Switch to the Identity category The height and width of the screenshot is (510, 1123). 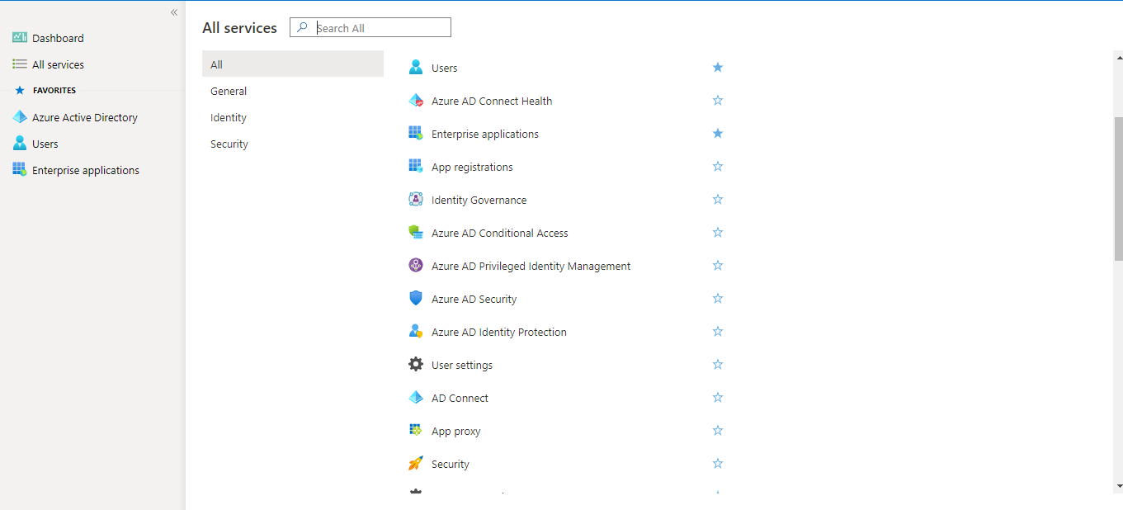click(293, 117)
